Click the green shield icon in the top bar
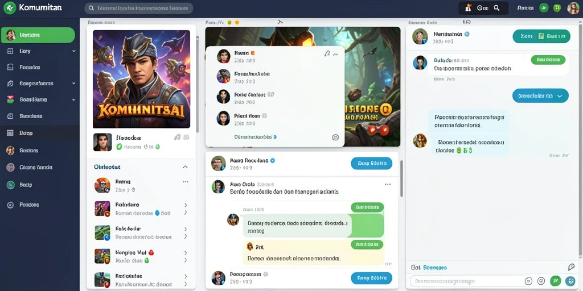 [x=557, y=8]
